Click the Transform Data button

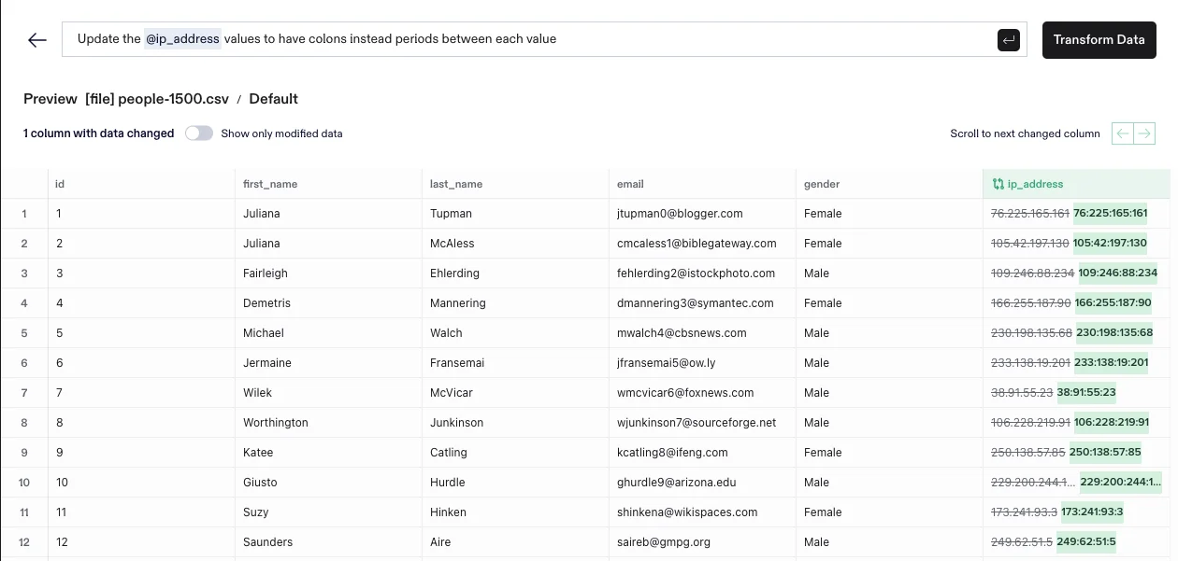(x=1099, y=40)
